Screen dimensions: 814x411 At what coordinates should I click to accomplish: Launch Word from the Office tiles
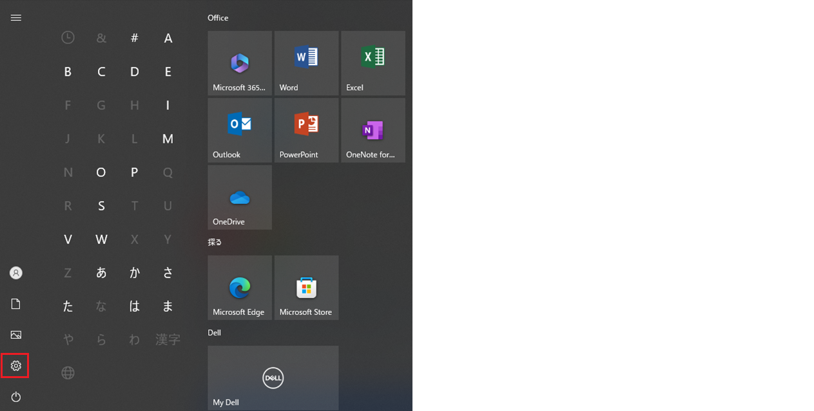click(x=307, y=63)
